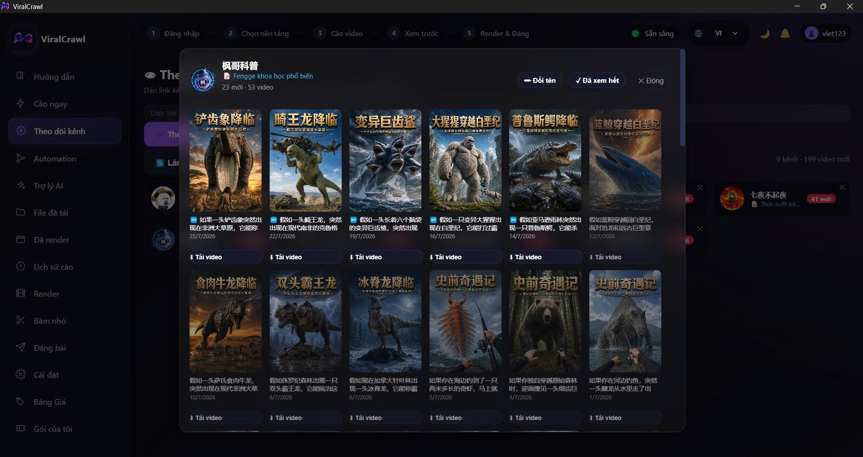Expand the VI language dropdown
The image size is (863, 457).
pos(726,33)
